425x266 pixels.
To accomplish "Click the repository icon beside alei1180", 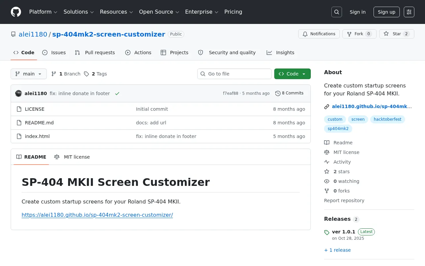I will tap(13, 34).
